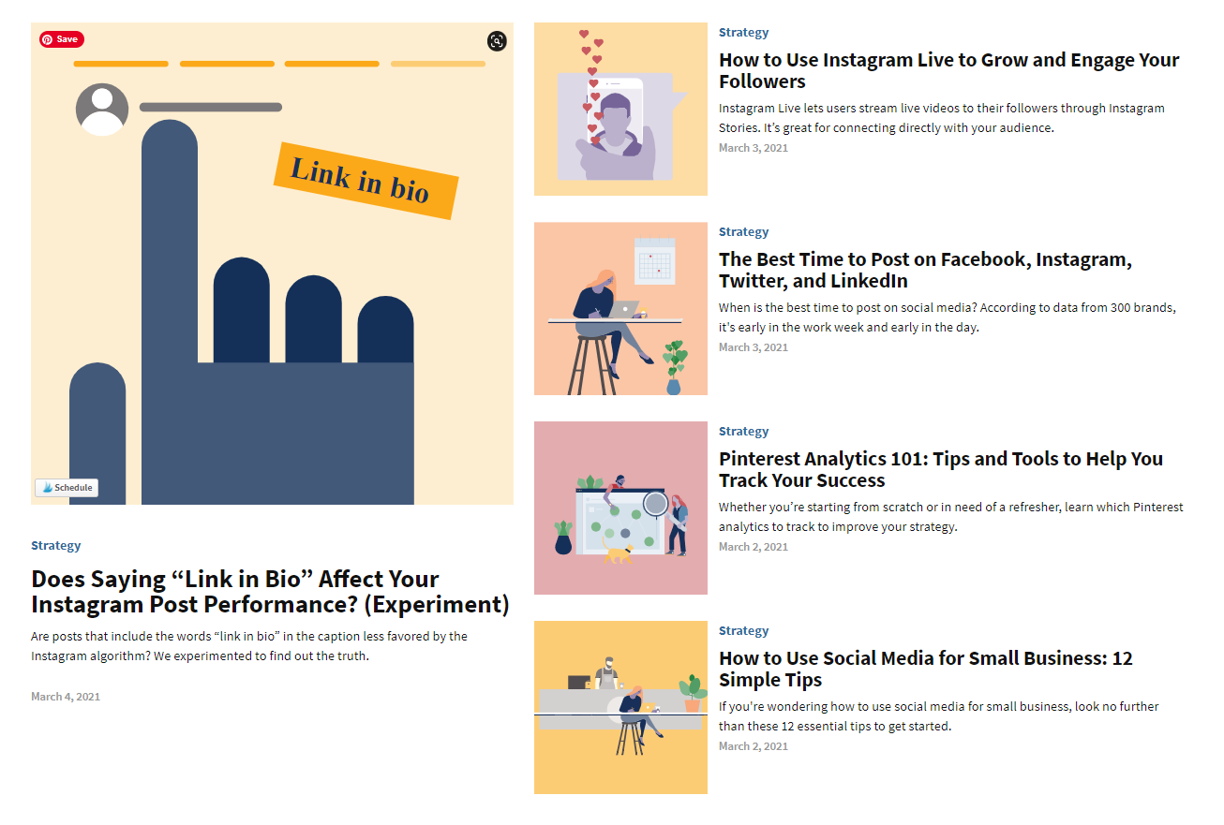Select Strategy tag above Instagram Live headline

pyautogui.click(x=743, y=33)
